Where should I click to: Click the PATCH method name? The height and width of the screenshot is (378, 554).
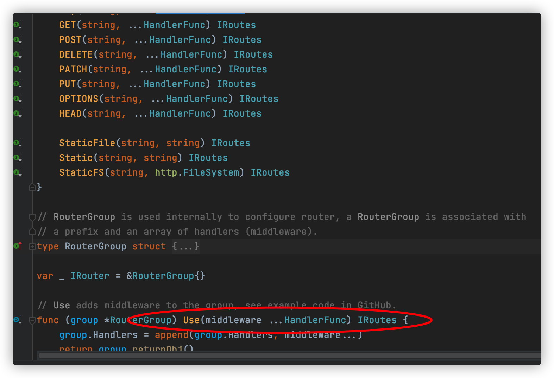coord(73,69)
